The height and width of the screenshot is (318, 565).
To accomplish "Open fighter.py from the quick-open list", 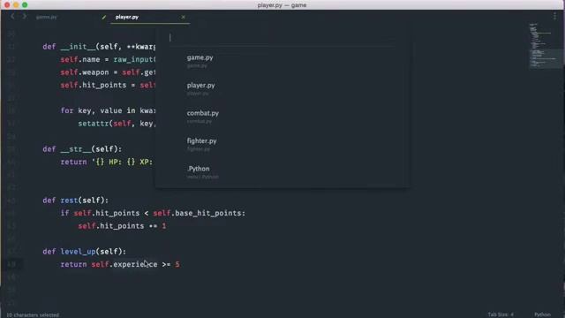I will pyautogui.click(x=282, y=144).
